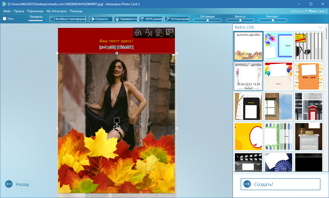Go back with Назад link
The image size is (329, 198).
point(22,184)
